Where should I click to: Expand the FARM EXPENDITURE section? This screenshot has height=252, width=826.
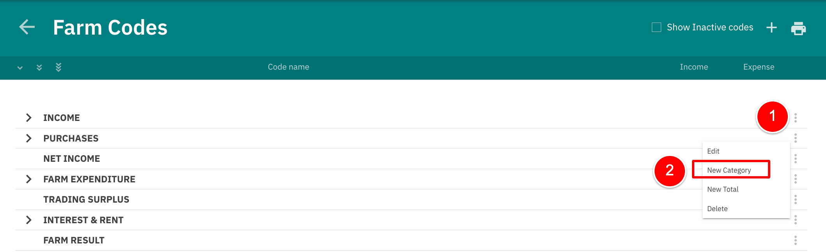coord(28,179)
